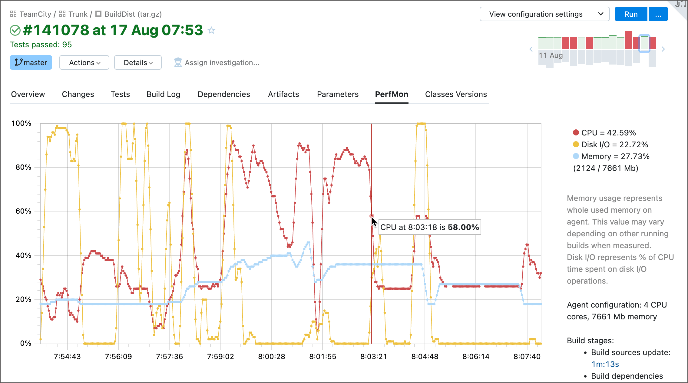Click the left arrow to view older builds
Screen dimensions: 688x383
531,49
